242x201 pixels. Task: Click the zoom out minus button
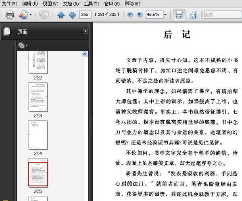(130, 15)
